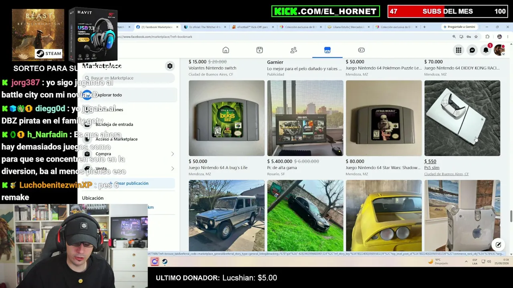
Task: Bookmark this page with the star icon
Action: tap(476, 37)
